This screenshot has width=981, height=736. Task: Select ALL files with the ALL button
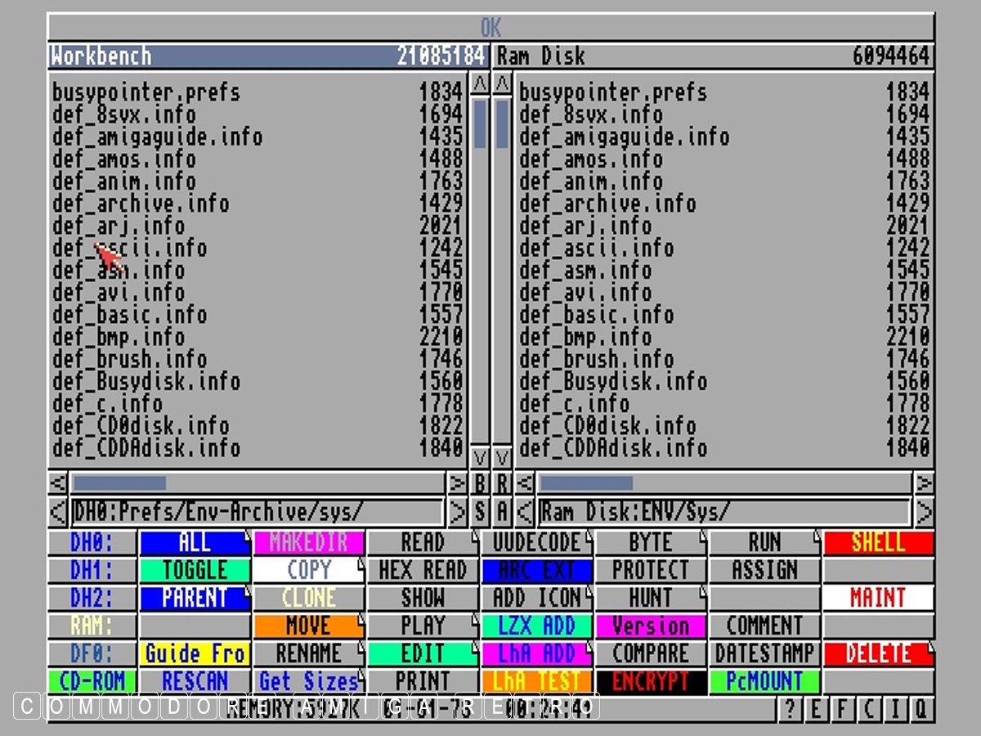click(195, 542)
